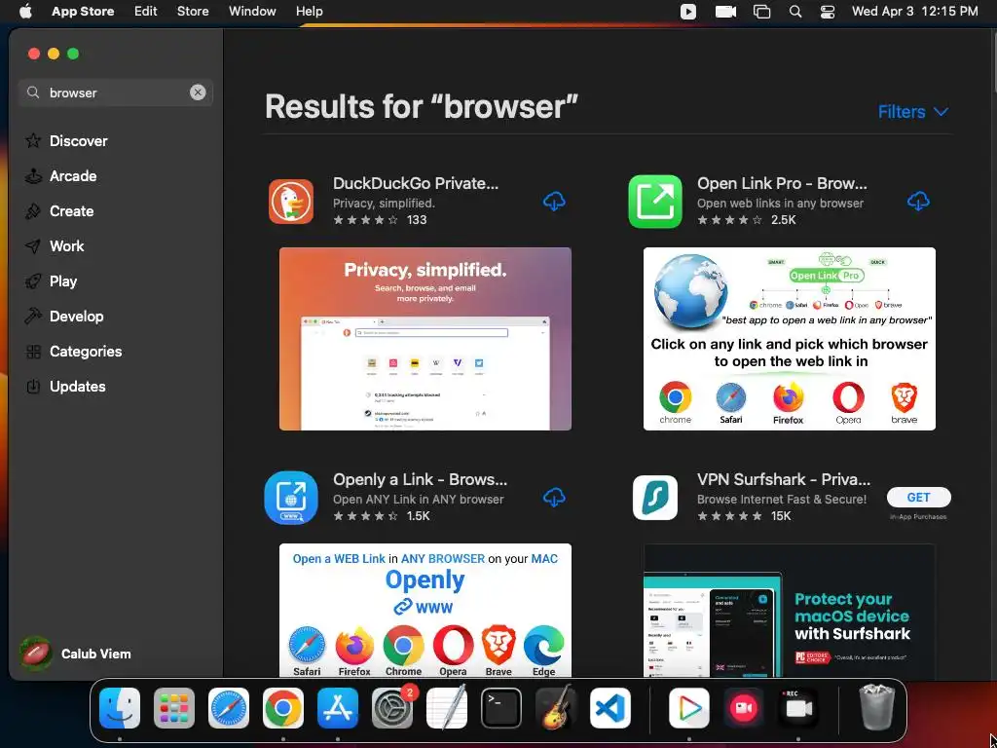Open the Trash in the Dock
Screen dimensions: 997x748
pos(877,706)
